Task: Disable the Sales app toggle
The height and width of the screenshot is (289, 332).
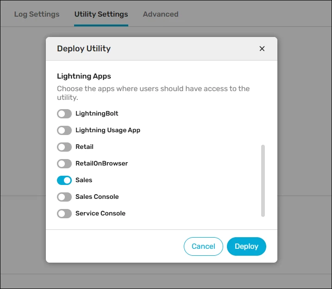Action: (64, 180)
